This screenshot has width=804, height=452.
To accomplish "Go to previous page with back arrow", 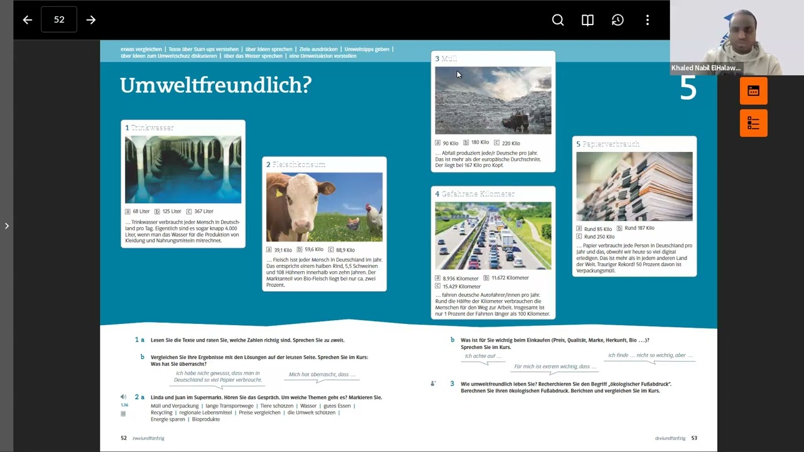I will coord(27,20).
